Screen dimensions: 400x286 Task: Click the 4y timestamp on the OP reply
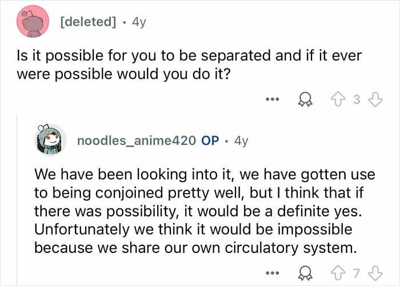(241, 140)
